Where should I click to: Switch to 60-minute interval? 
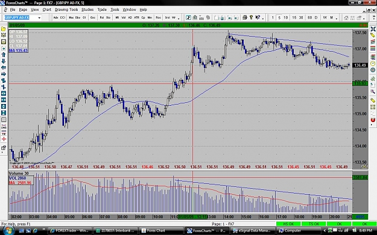[x=309, y=17]
